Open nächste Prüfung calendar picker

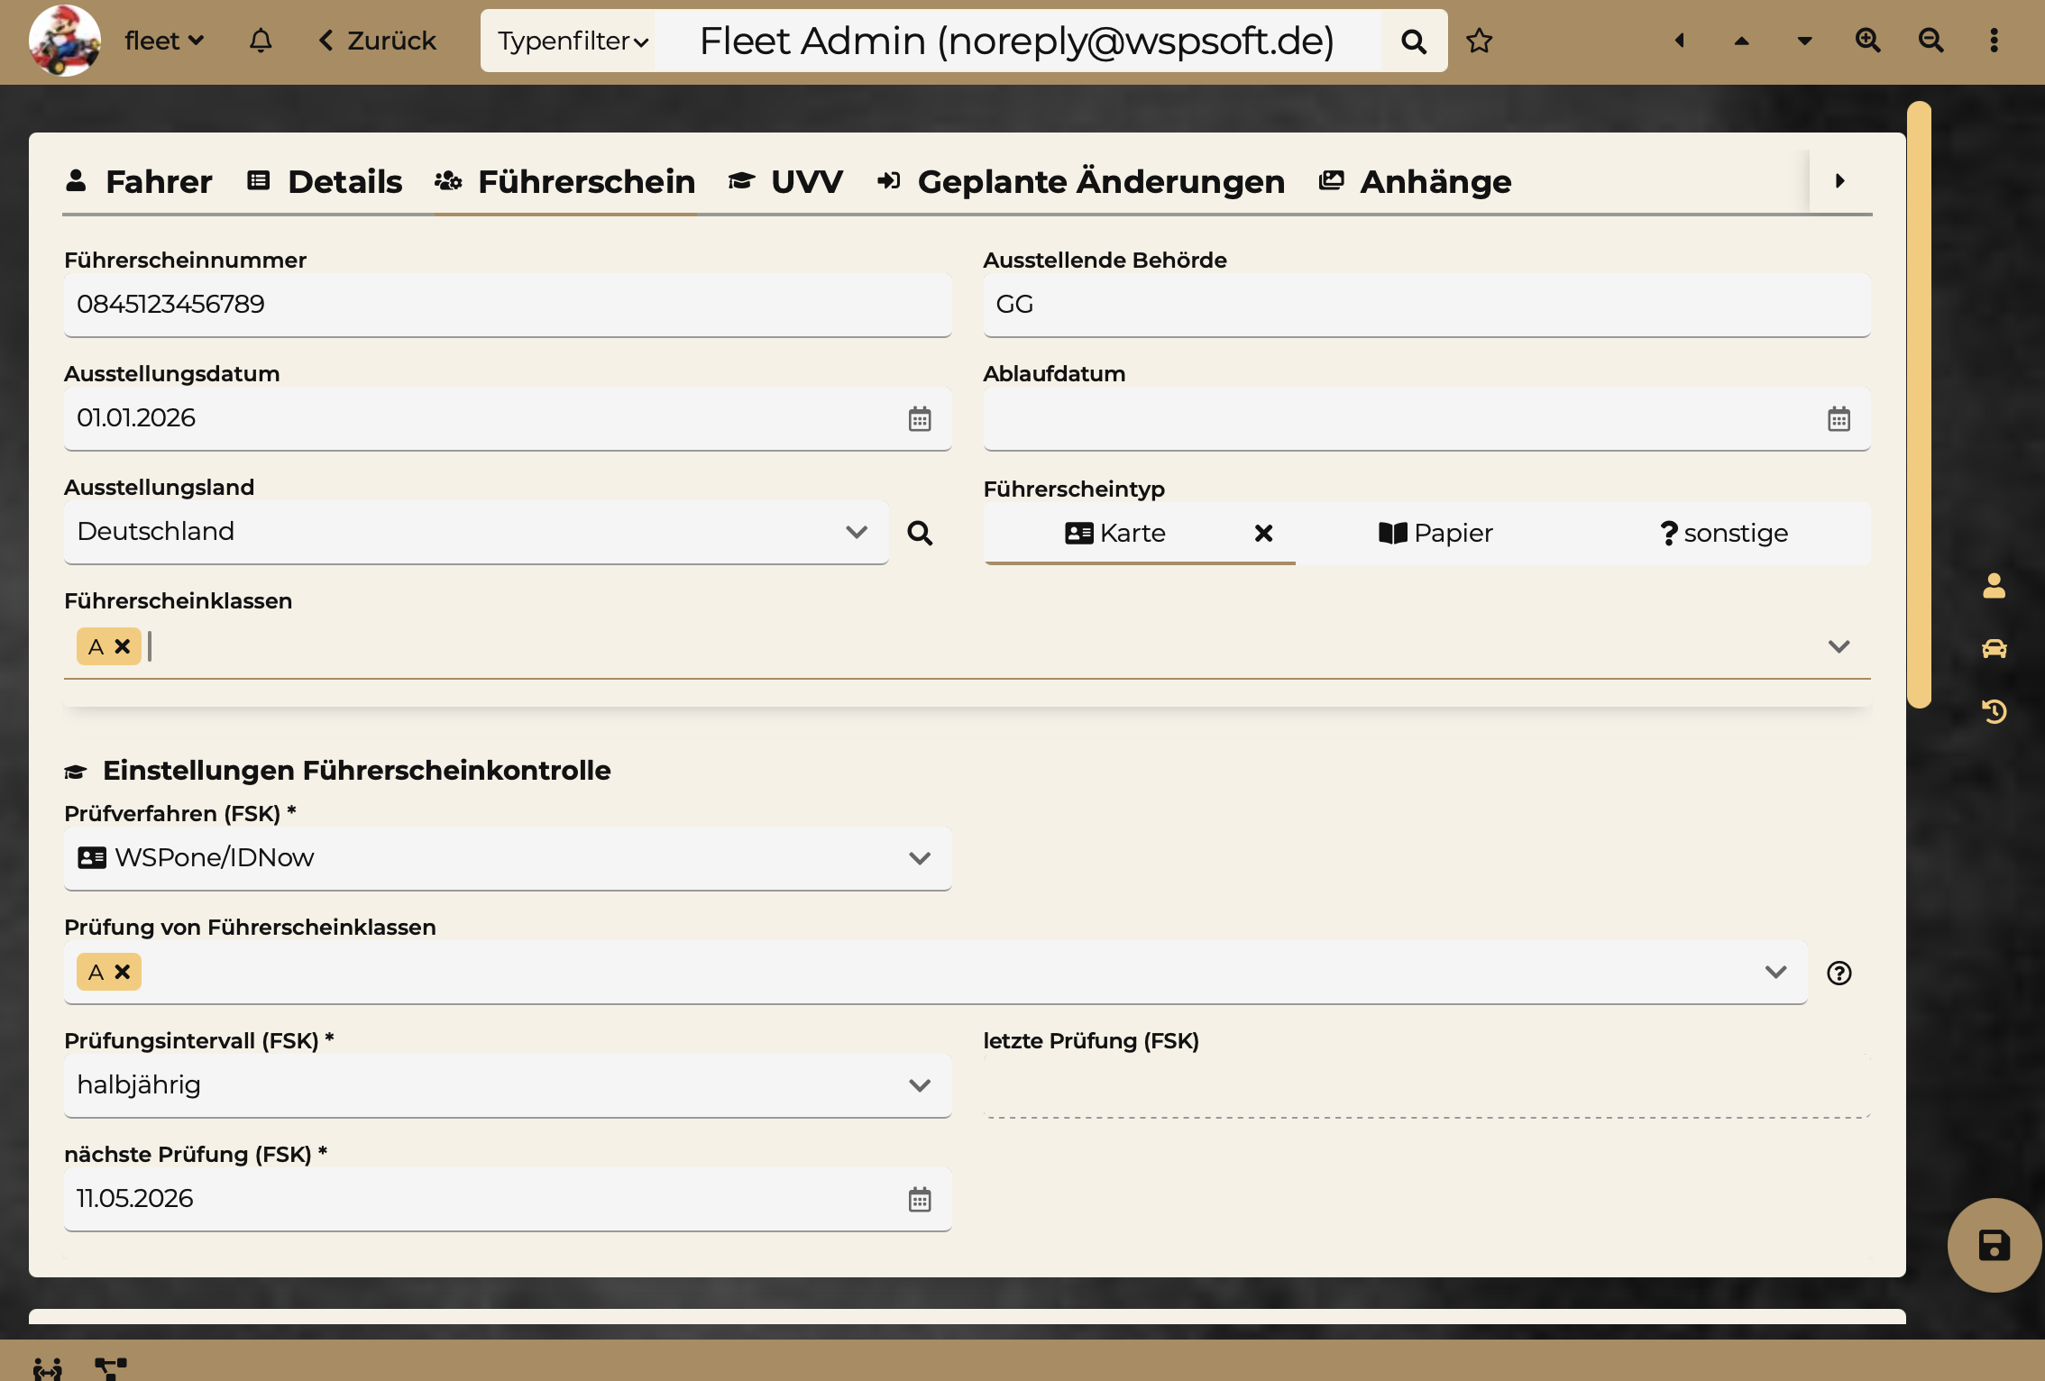[920, 1200]
